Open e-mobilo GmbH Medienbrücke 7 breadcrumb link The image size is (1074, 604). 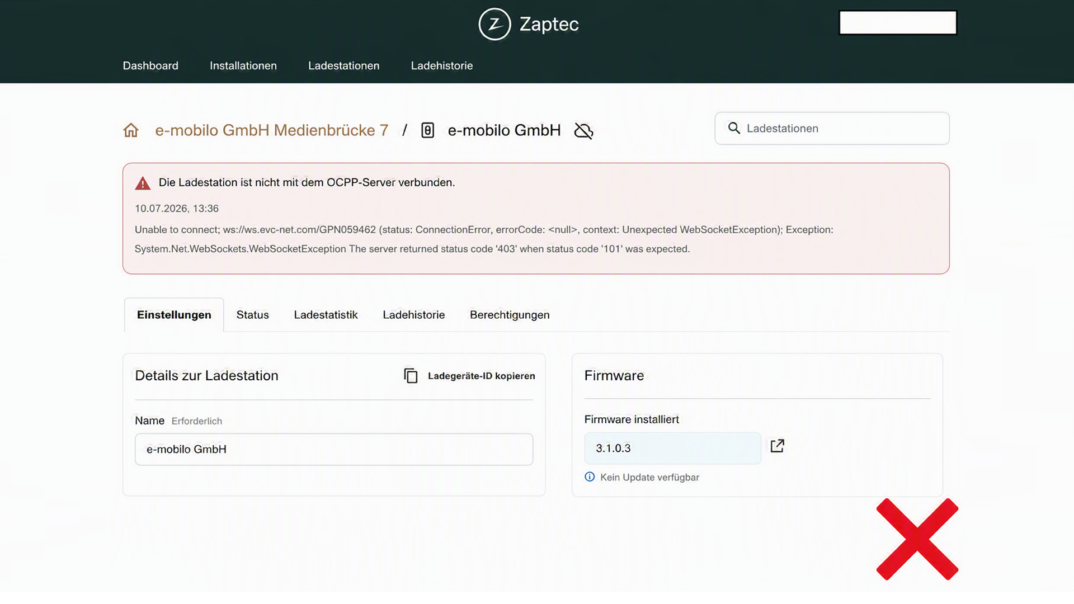pos(272,130)
